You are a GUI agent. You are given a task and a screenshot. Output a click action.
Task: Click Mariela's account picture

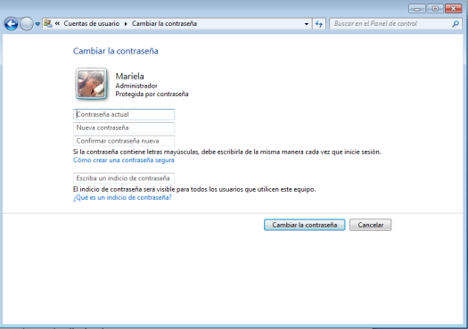(91, 84)
